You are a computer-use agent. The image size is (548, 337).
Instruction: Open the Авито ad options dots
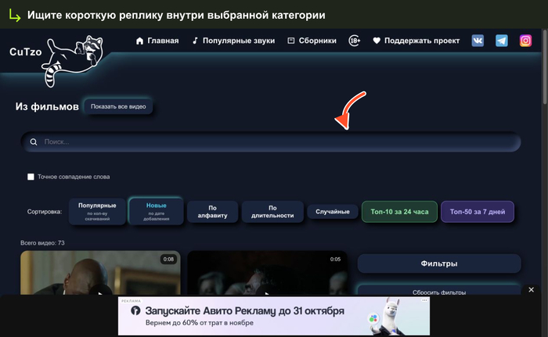[424, 300]
